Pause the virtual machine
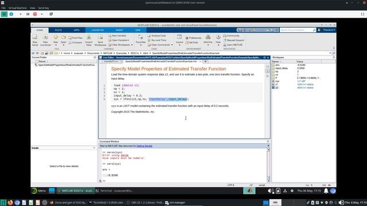 click(28, 14)
